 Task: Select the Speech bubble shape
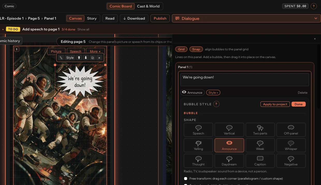tap(198, 130)
